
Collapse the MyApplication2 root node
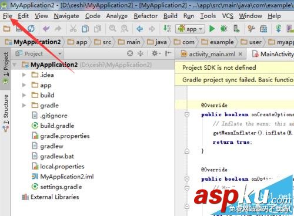point(15,65)
